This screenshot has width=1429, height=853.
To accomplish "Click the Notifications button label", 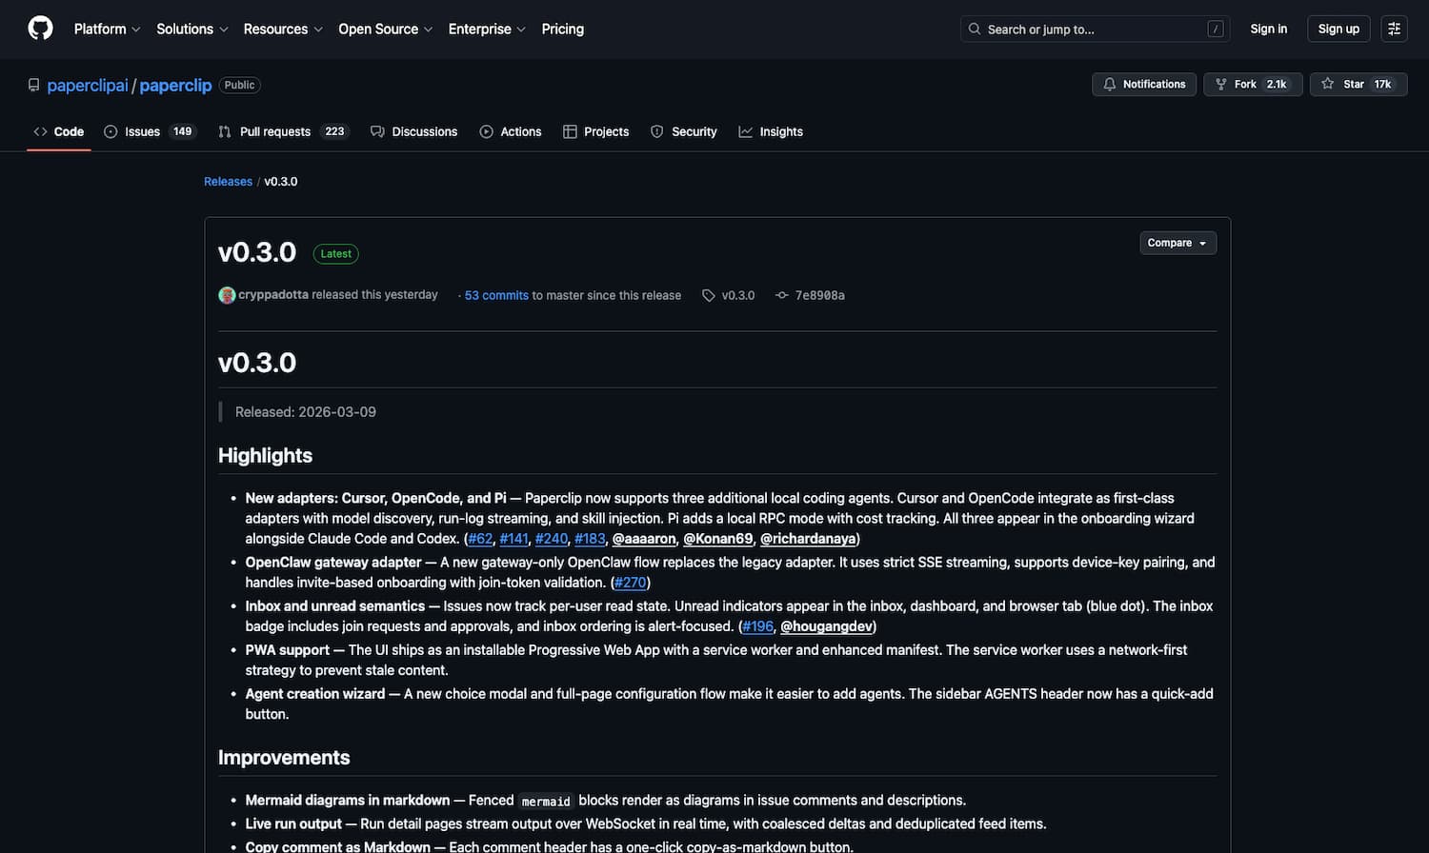I will point(1154,84).
